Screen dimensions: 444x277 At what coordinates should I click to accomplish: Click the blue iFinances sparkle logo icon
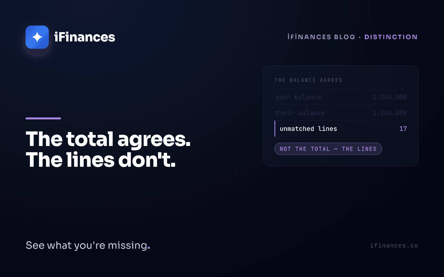(37, 37)
